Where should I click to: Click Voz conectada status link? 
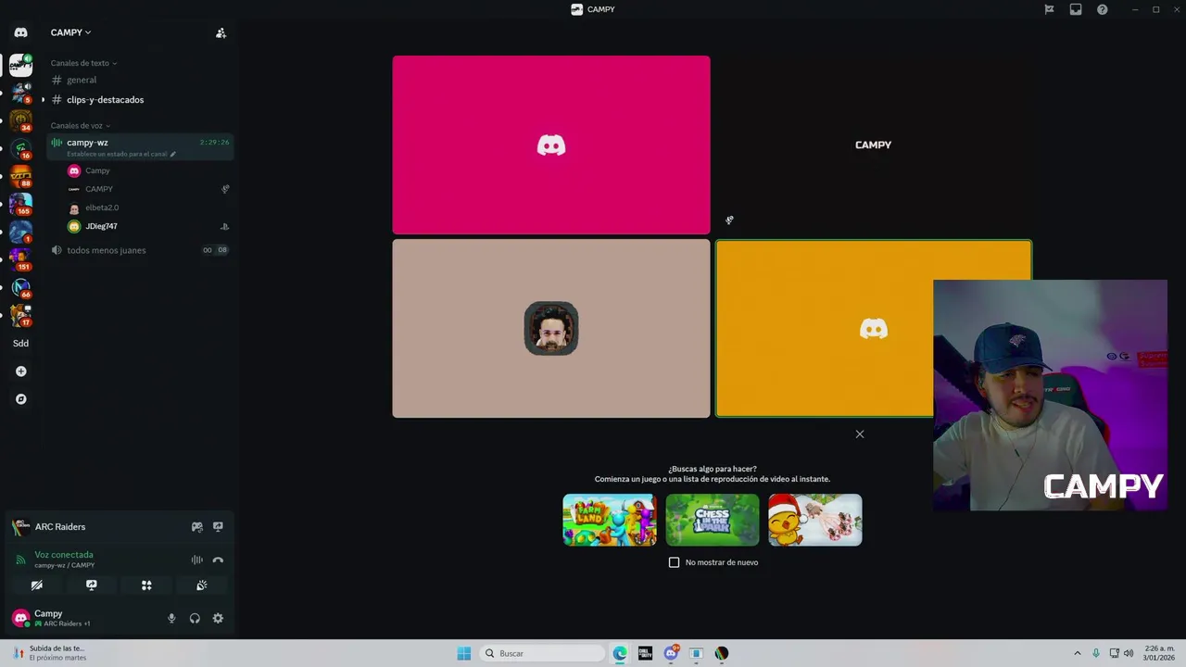(64, 554)
